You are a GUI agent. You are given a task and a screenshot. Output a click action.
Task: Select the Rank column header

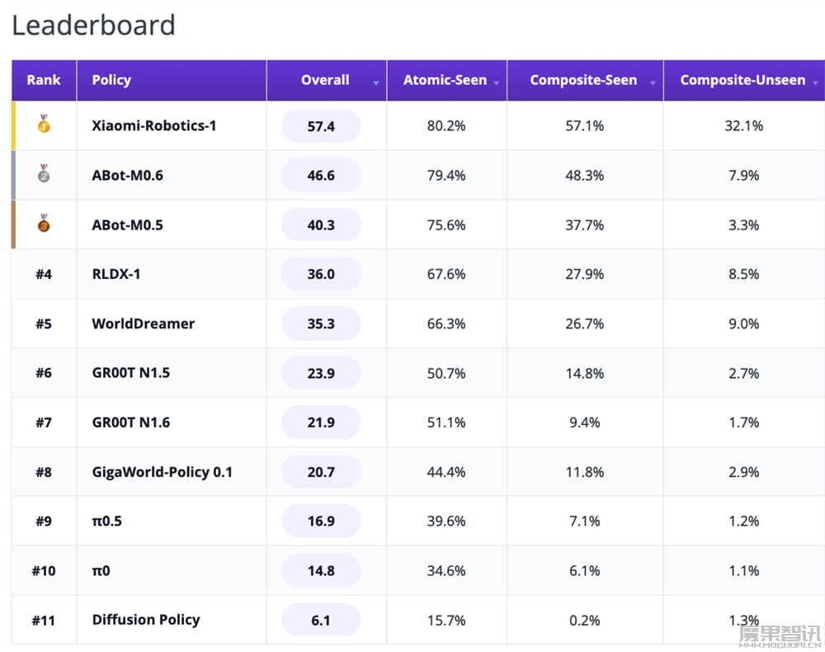coord(44,80)
